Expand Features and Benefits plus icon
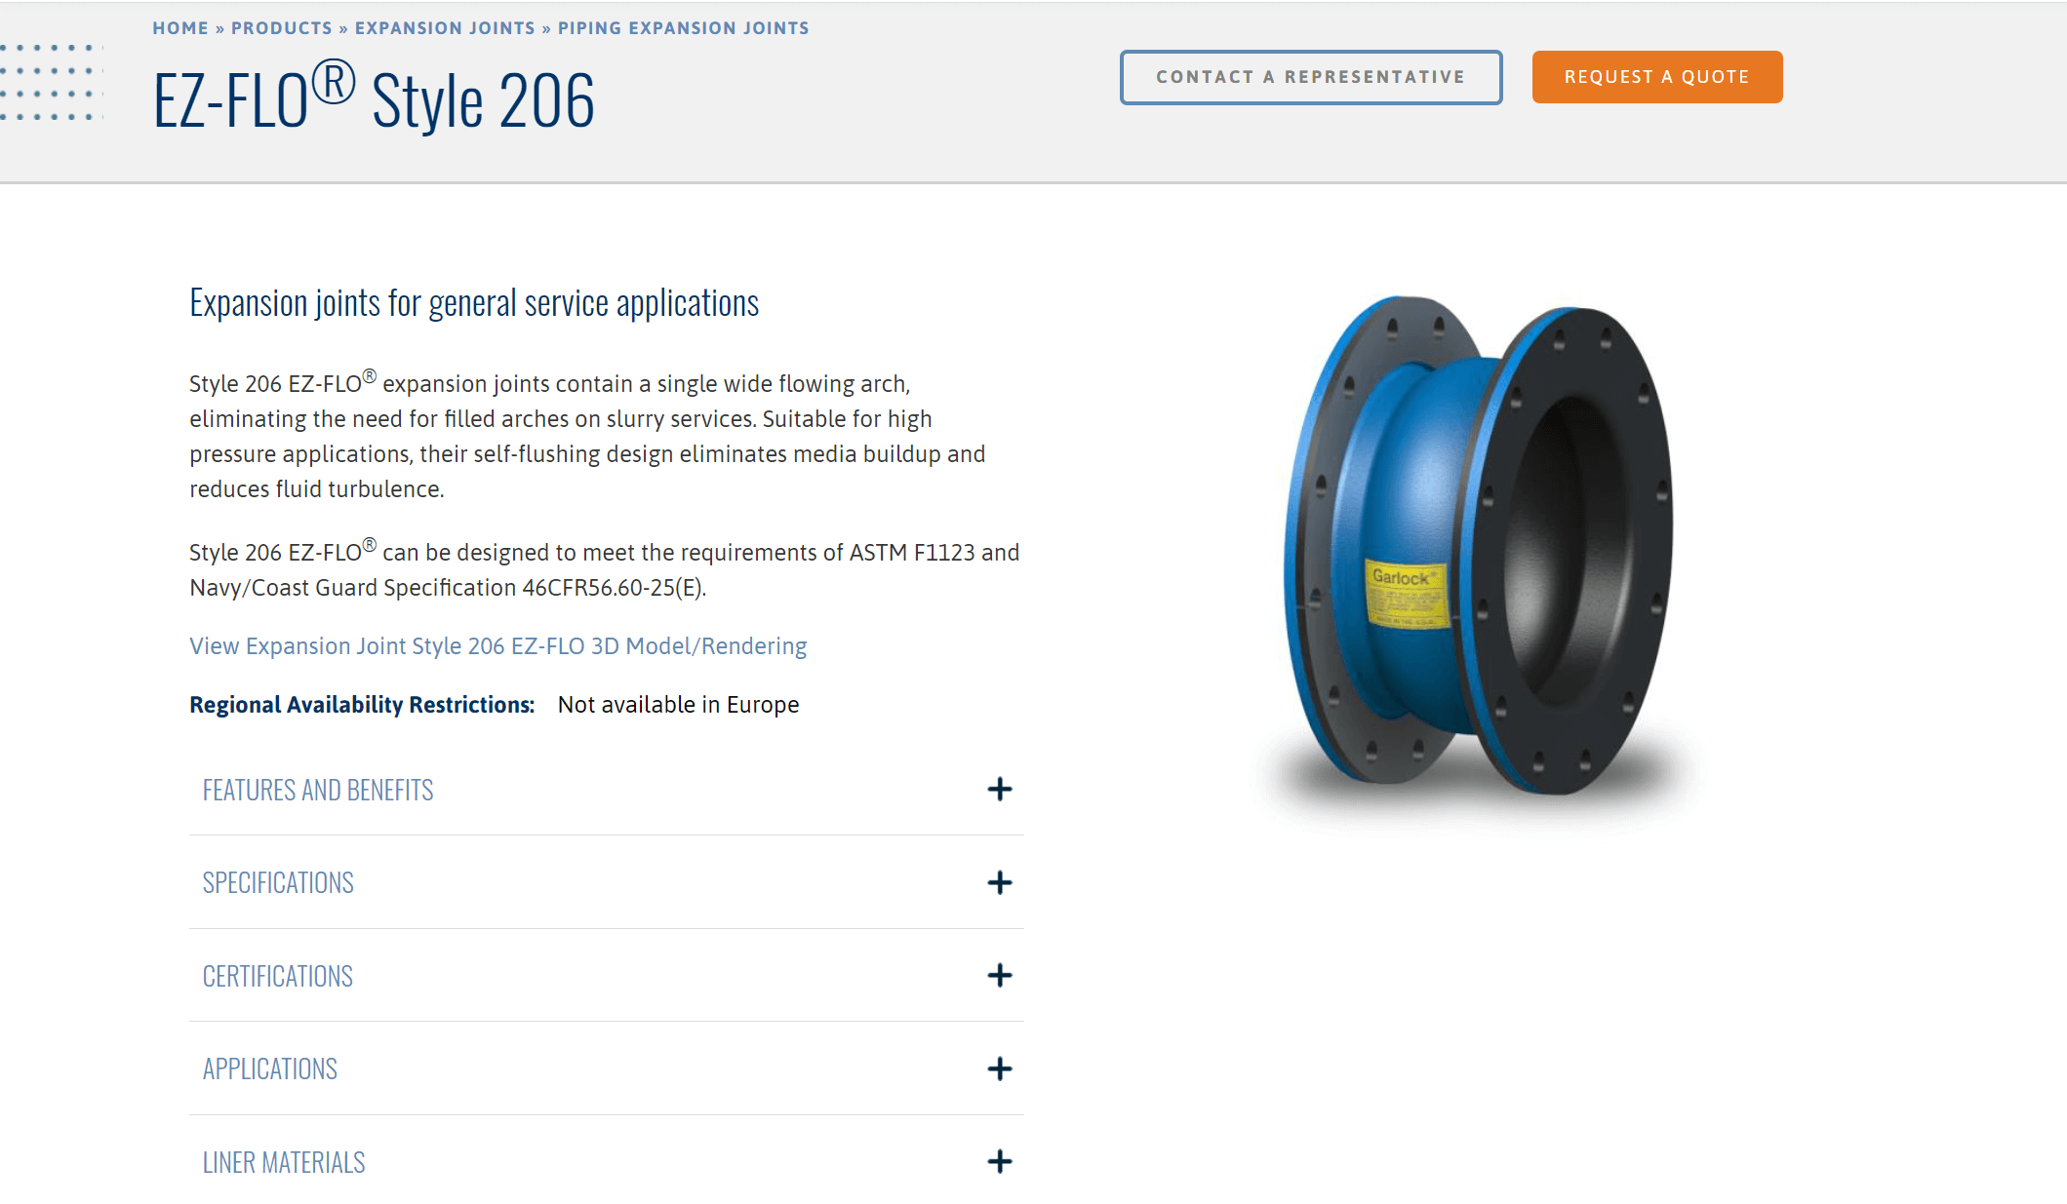The image size is (2067, 1204). [x=999, y=789]
